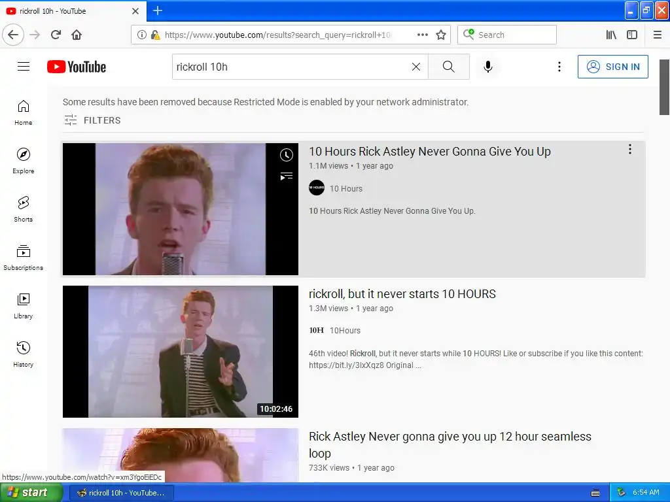Show sidebars using the sidebar icon
This screenshot has width=670, height=502.
[x=631, y=35]
